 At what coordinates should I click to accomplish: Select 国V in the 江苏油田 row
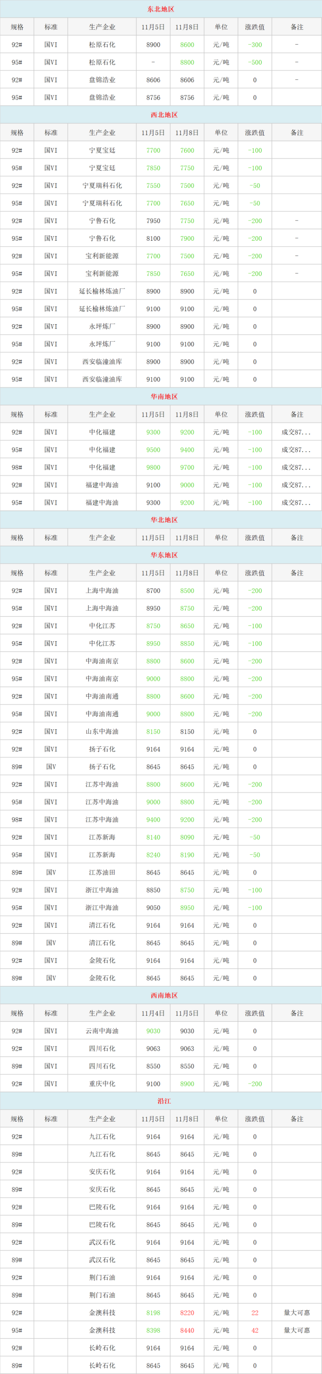click(51, 872)
